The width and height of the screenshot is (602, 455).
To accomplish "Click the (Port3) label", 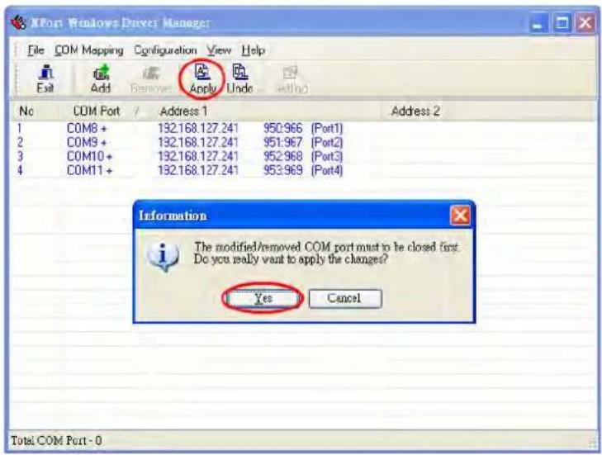I will (x=327, y=157).
